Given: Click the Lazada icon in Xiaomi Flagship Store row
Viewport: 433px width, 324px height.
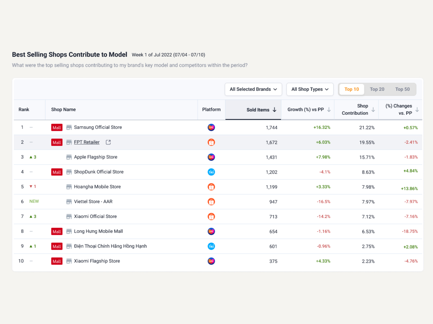Looking at the screenshot, I should 211,261.
